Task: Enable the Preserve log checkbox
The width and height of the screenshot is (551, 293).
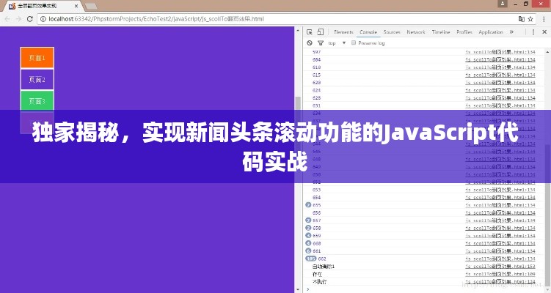Action: 354,43
